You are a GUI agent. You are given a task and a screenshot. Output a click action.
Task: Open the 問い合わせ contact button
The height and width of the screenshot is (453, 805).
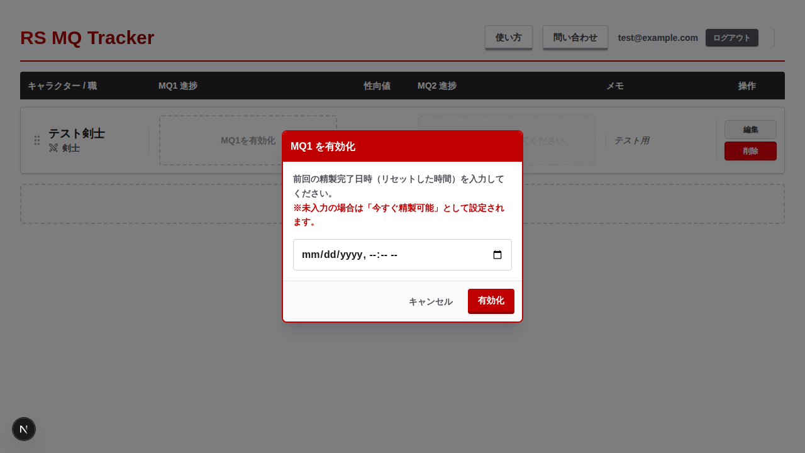coord(575,38)
